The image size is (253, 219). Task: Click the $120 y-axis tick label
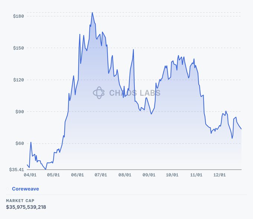[19, 80]
